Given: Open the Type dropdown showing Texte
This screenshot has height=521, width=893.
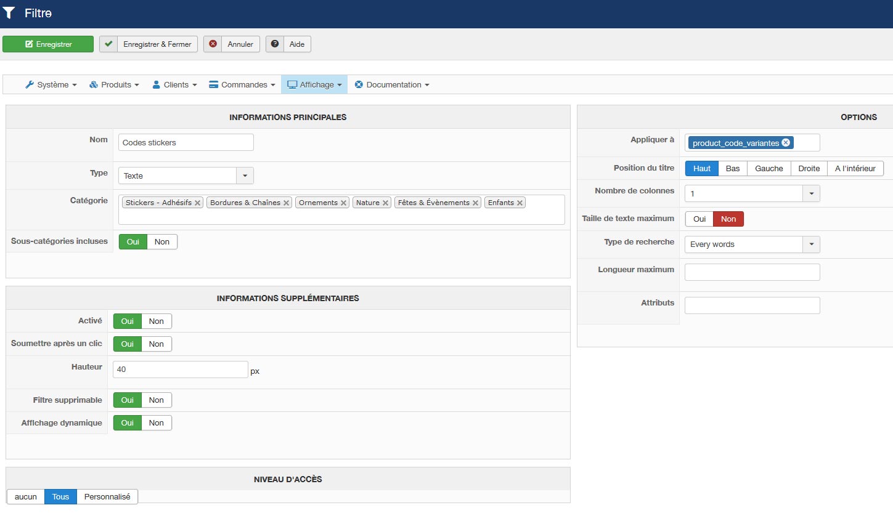Looking at the screenshot, I should point(245,176).
